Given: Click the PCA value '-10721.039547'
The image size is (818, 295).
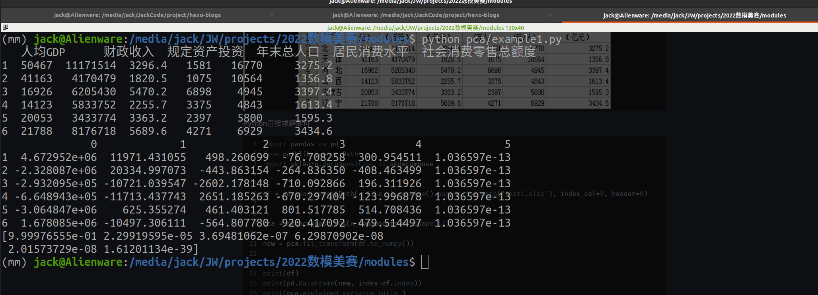Looking at the screenshot, I should coord(145,183).
